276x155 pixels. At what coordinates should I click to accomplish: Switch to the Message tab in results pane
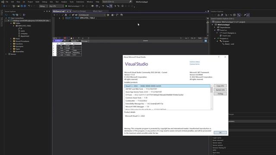coord(85,41)
